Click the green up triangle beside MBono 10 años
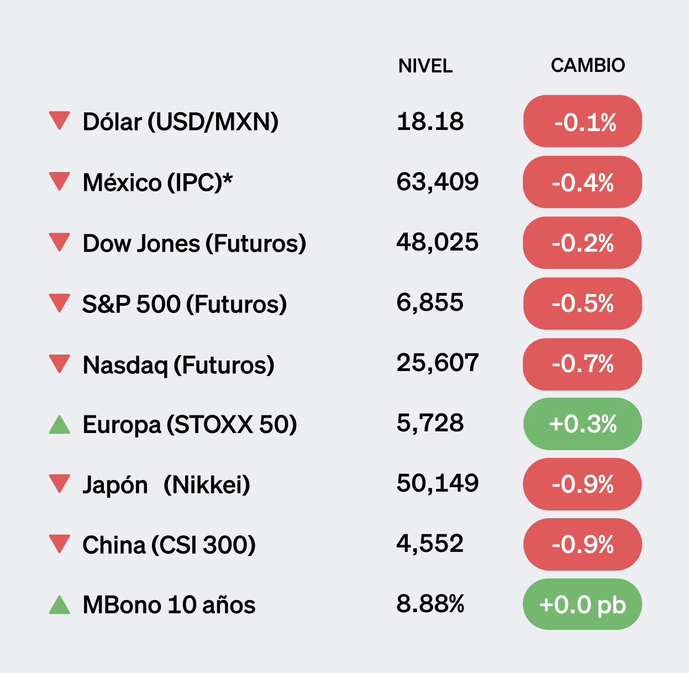The height and width of the screenshot is (673, 689). click(59, 605)
